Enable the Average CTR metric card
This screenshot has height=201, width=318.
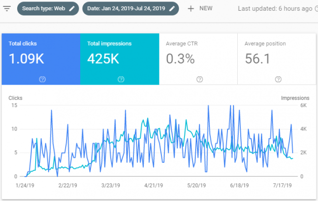tap(198, 59)
